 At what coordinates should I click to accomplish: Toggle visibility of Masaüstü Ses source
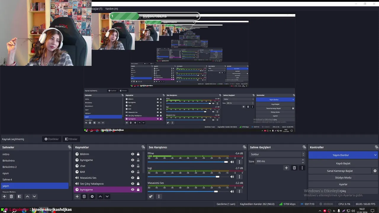[133, 178]
